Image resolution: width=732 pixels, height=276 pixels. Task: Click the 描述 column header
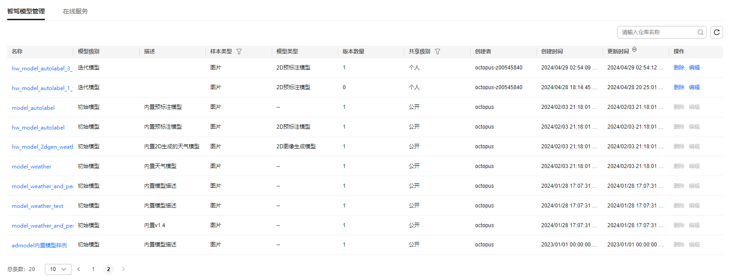click(x=150, y=52)
